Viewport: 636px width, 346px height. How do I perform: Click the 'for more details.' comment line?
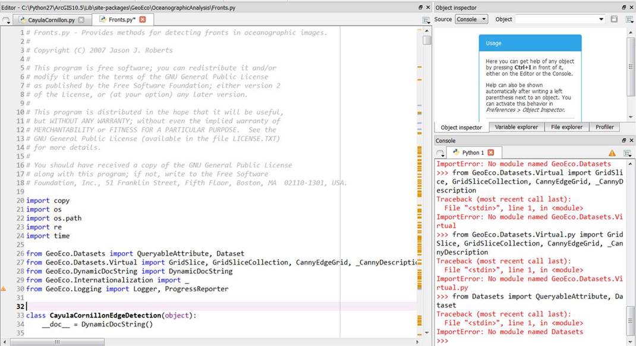tap(67, 147)
